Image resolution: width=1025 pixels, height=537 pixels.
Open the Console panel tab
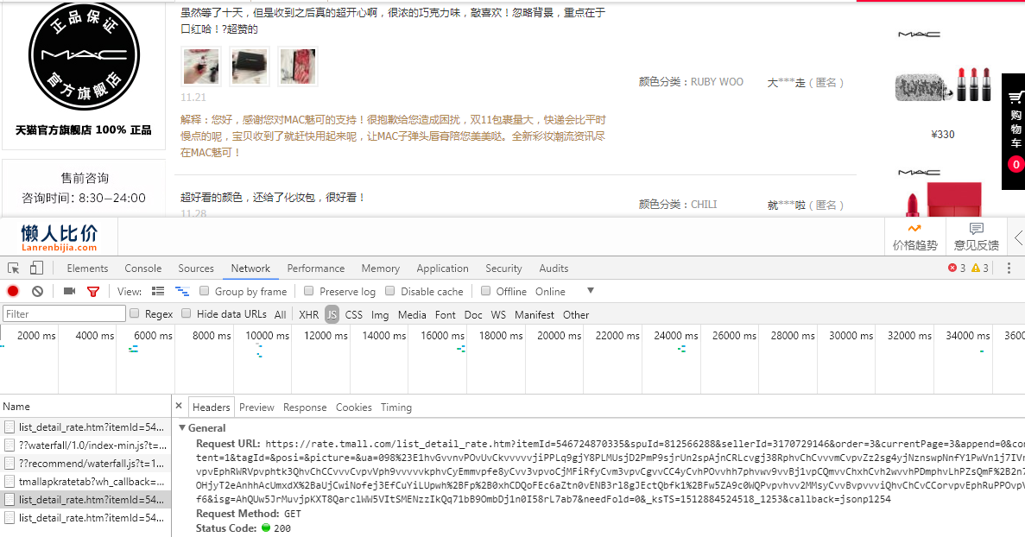[143, 268]
